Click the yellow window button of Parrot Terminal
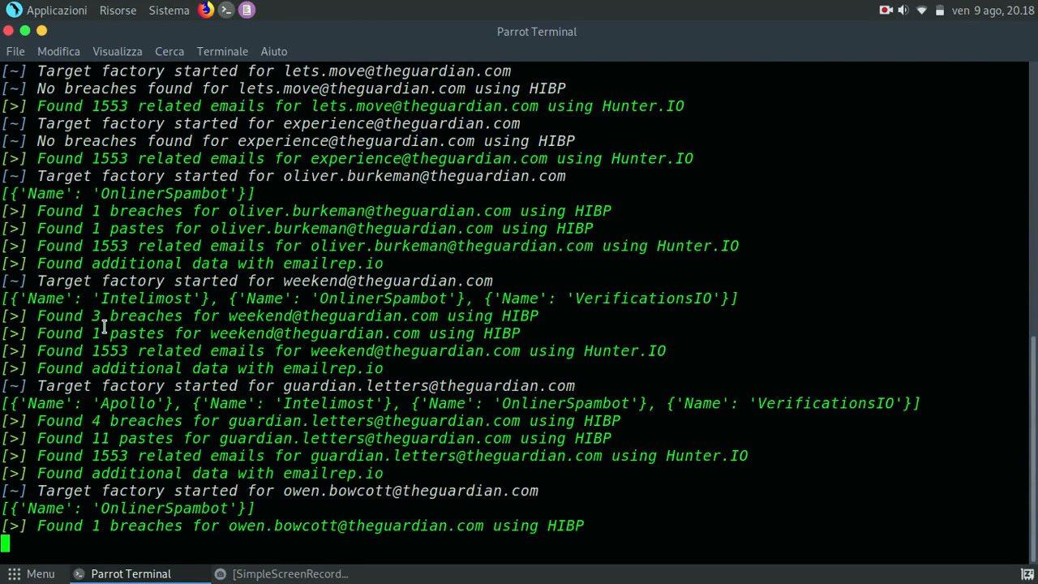This screenshot has height=584, width=1038. [42, 31]
